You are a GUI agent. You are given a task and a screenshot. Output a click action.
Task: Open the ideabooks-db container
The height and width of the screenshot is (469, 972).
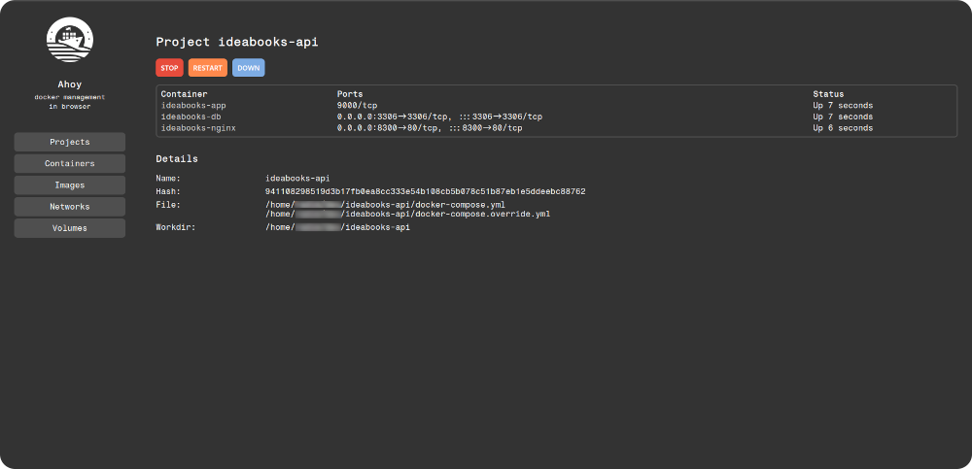tap(191, 117)
